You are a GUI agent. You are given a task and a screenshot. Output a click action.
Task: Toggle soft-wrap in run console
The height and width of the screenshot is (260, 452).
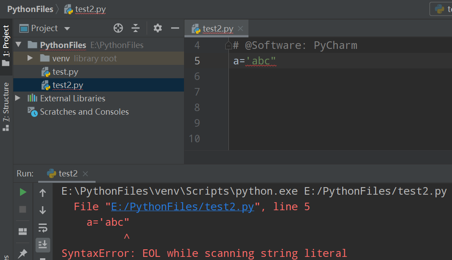43,228
